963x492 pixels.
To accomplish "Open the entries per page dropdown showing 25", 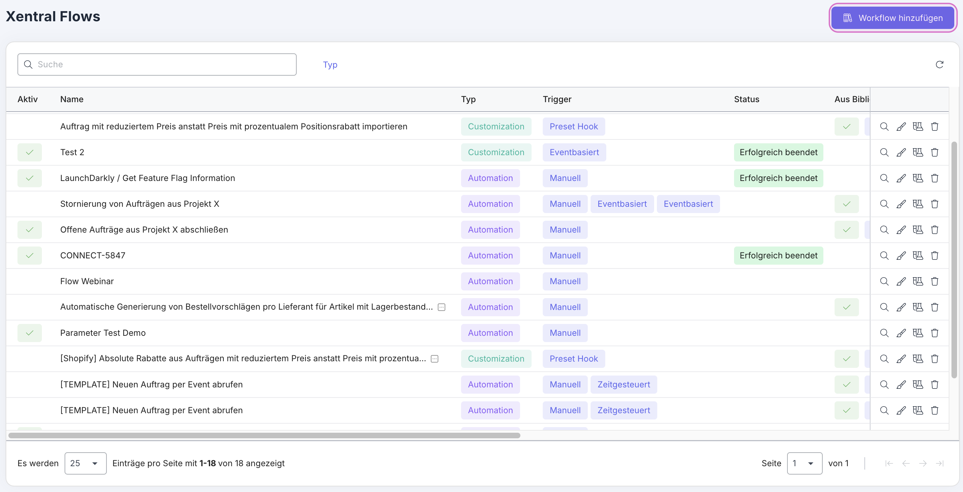I will pos(86,463).
